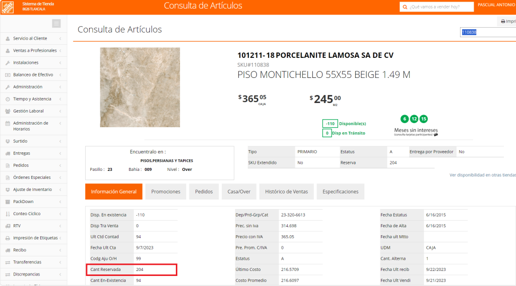
Task: Expand the Gestión Laboral chevron
Action: [60, 111]
